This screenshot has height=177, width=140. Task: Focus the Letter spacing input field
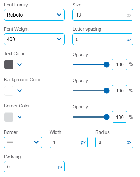click(x=103, y=39)
